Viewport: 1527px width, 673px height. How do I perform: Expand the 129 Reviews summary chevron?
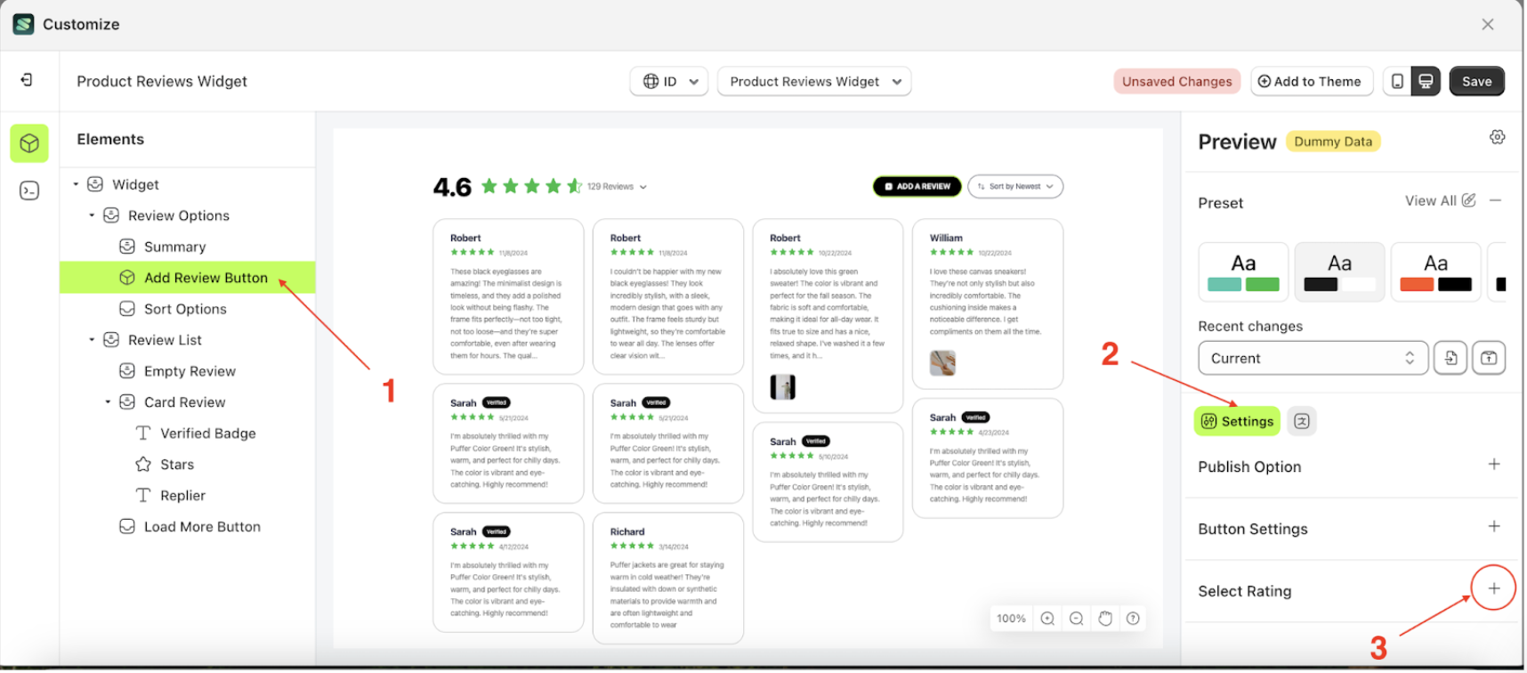(643, 187)
